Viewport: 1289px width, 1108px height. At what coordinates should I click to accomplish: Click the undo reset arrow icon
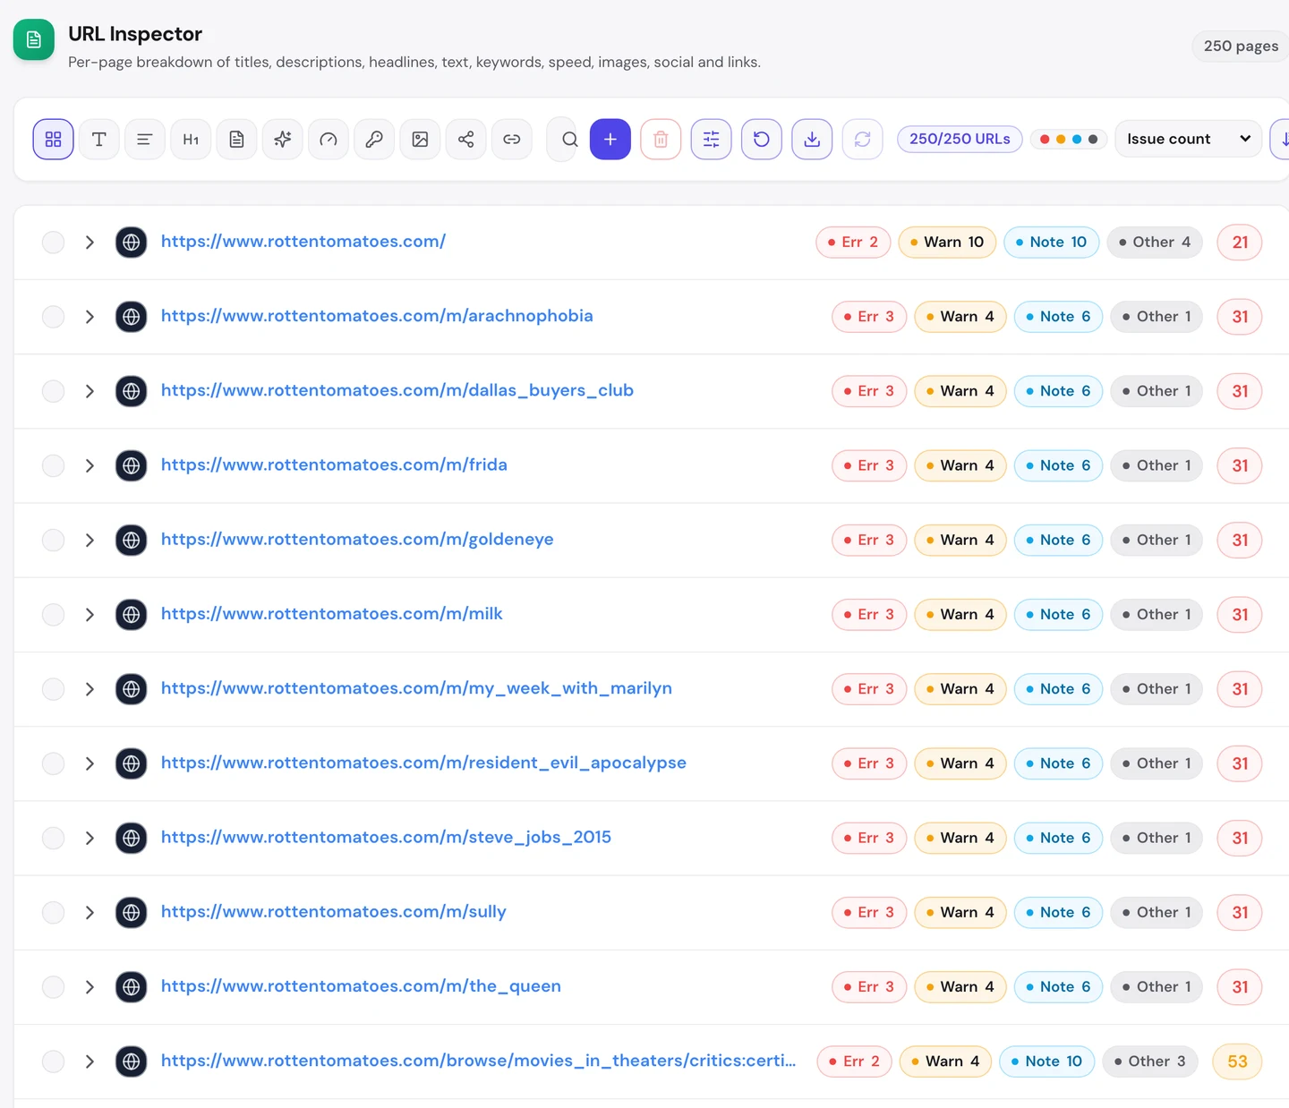(x=762, y=140)
